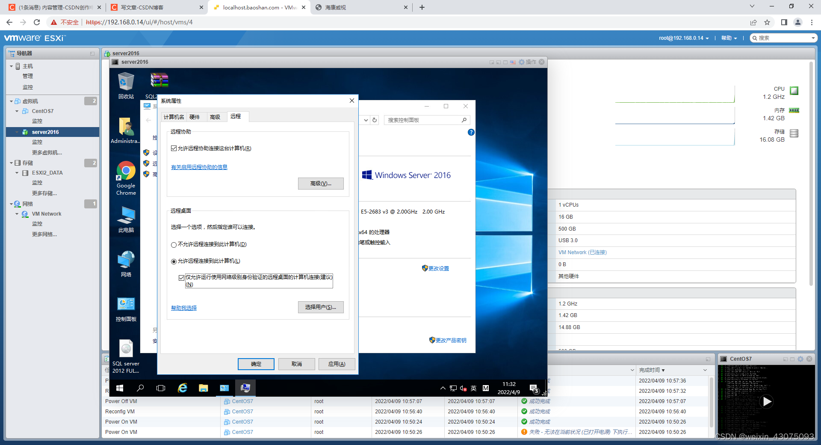Click network status icon in guest tray
821x445 pixels.
(453, 388)
